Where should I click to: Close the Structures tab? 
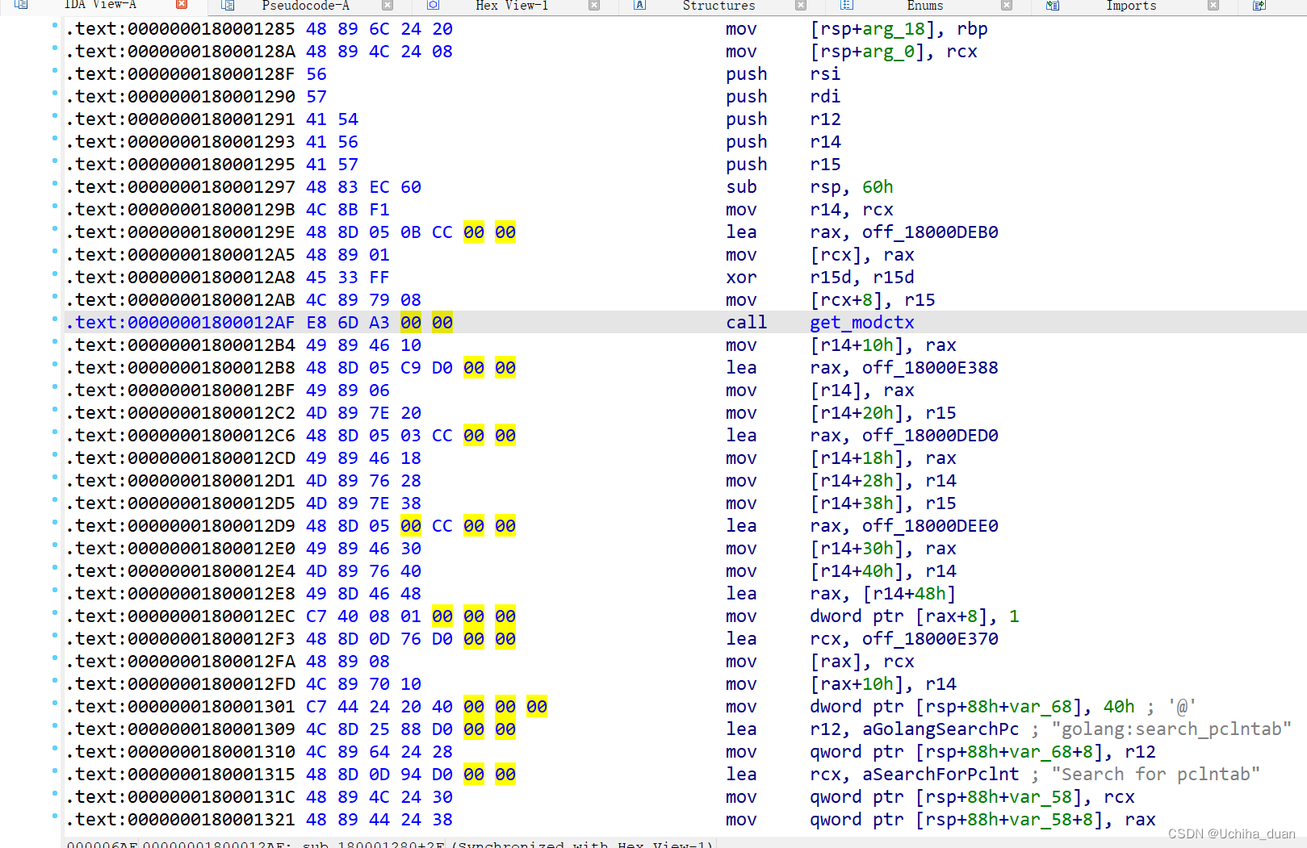point(801,6)
